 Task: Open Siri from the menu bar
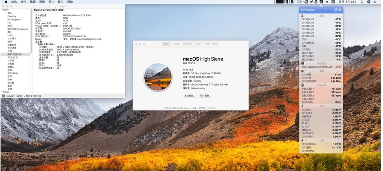click(x=368, y=2)
